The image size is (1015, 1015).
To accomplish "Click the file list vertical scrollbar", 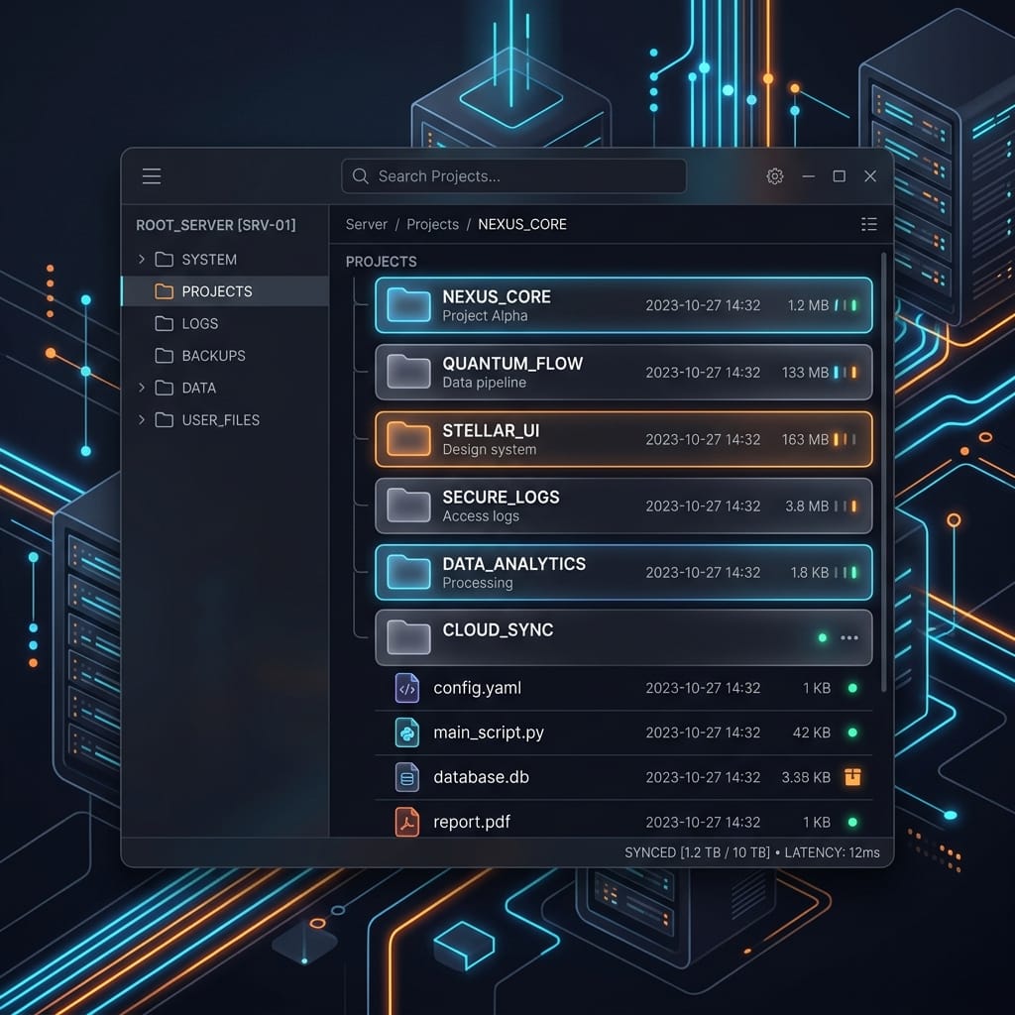I will point(883,473).
